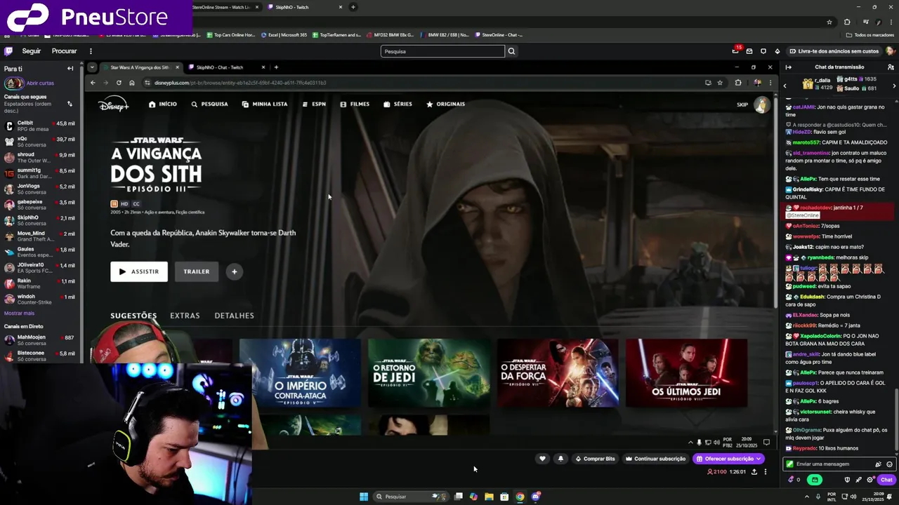
Task: Toggle the stream notifications bell
Action: click(560, 459)
